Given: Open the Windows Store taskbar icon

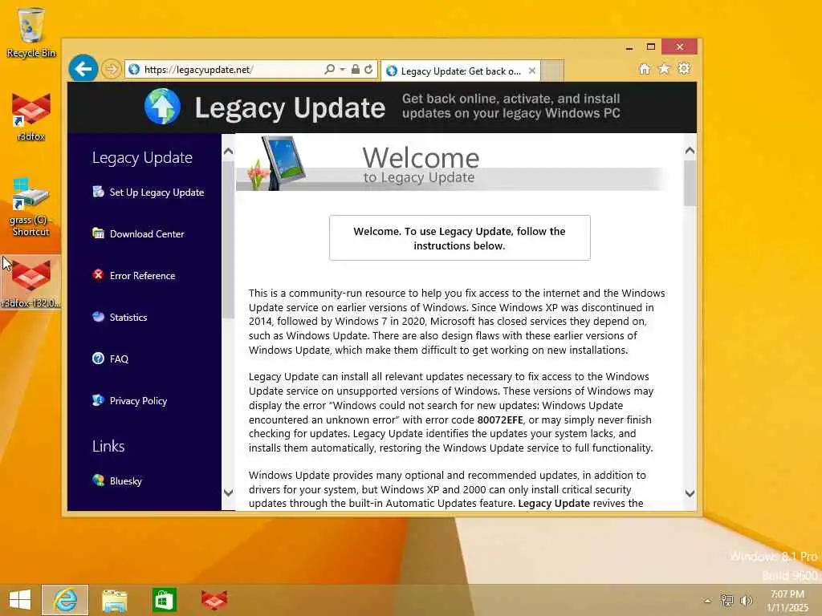Looking at the screenshot, I should click(x=164, y=600).
